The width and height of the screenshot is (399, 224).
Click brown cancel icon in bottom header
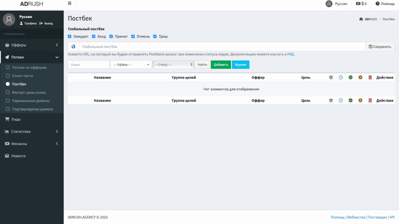[360, 100]
